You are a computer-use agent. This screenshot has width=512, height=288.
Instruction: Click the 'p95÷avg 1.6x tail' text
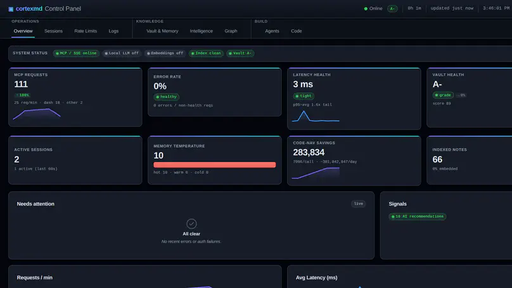click(x=312, y=104)
